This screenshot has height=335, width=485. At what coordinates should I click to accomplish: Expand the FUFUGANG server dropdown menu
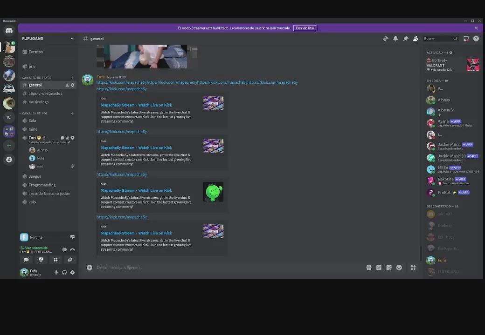point(72,39)
